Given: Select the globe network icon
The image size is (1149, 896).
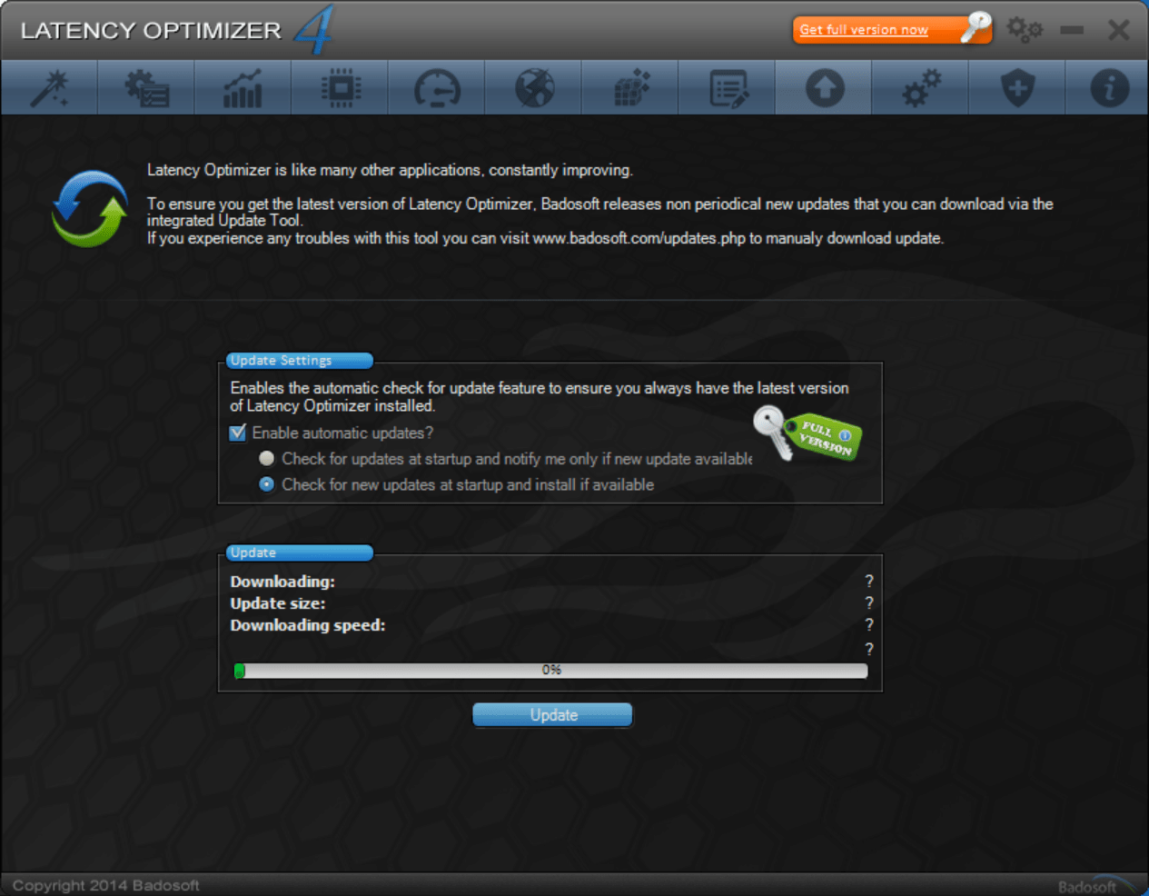Looking at the screenshot, I should (534, 88).
